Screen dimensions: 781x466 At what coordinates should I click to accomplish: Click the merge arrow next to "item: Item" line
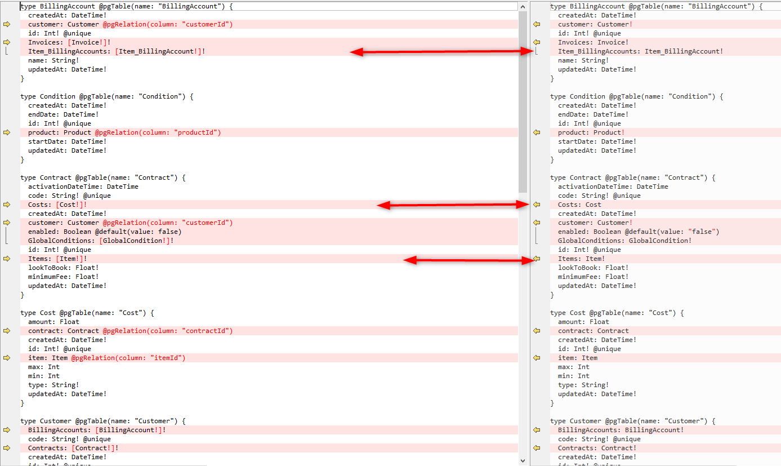tap(8, 357)
